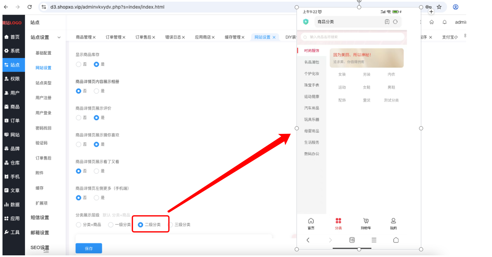Choose the 一级分类 radio option
The width and height of the screenshot is (492, 257).
click(111, 225)
